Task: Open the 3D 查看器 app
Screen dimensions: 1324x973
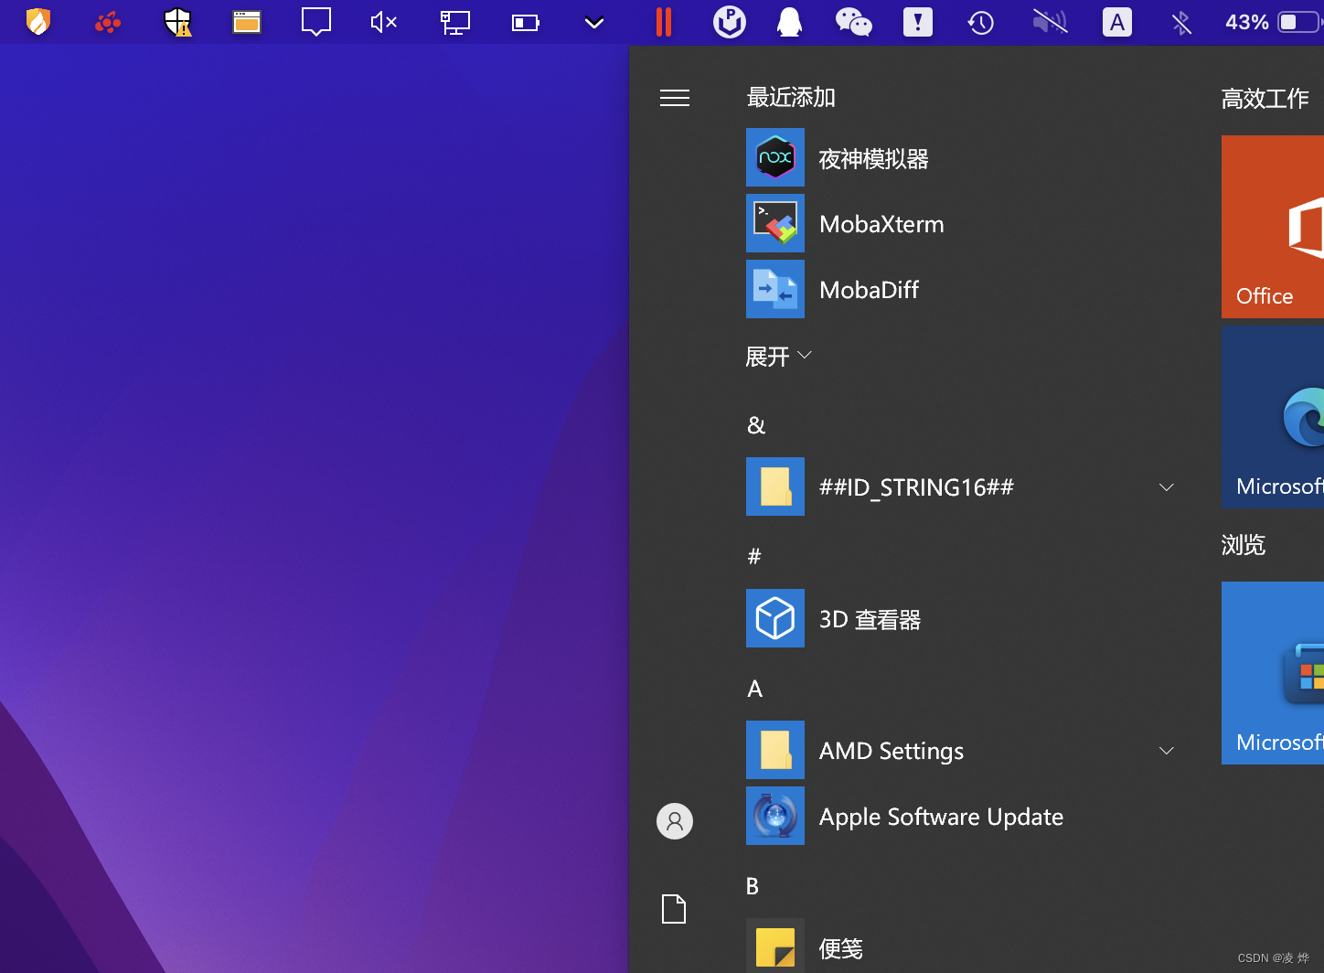Action: pyautogui.click(x=960, y=618)
